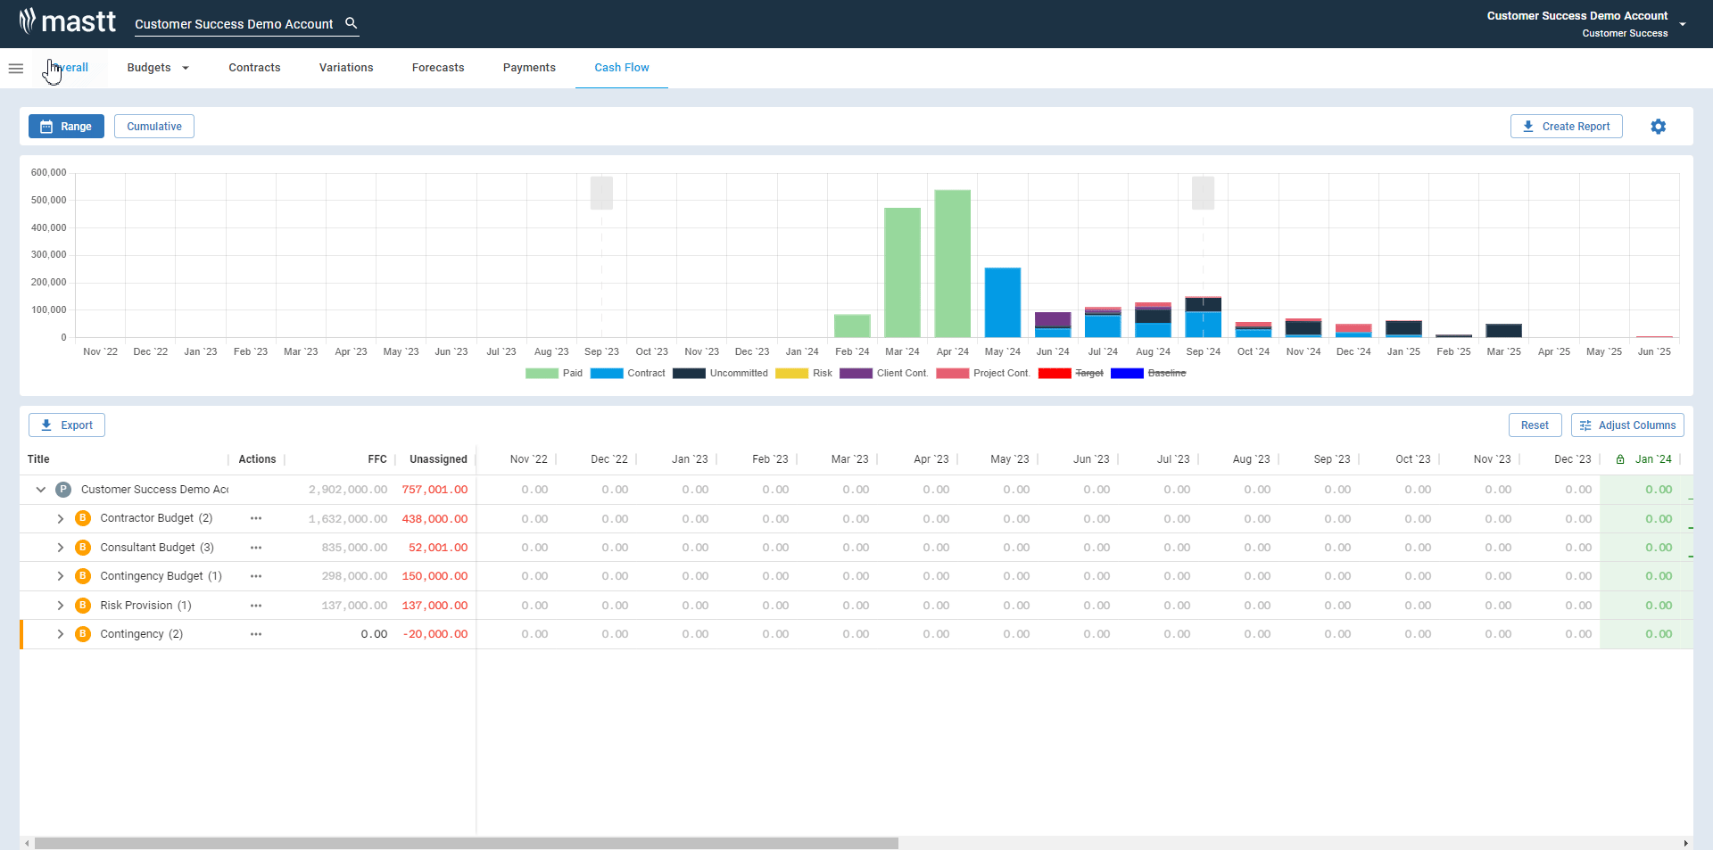
Task: Click the Create Report button
Action: coord(1566,127)
